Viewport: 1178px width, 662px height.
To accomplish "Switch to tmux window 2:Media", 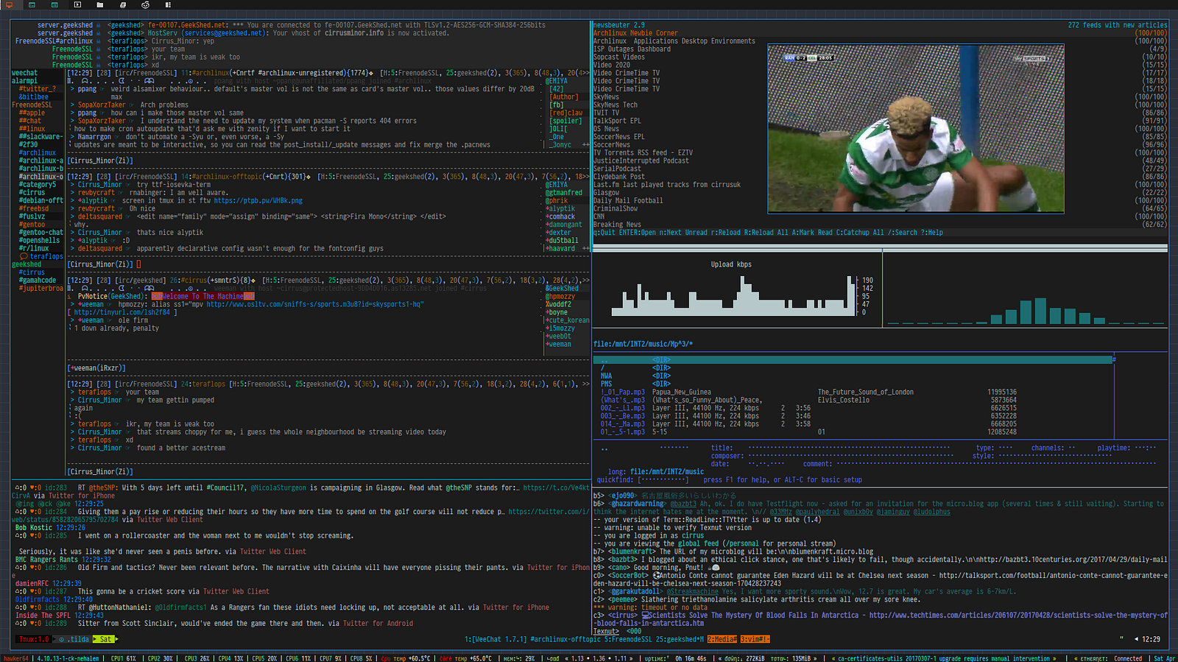I will [722, 639].
